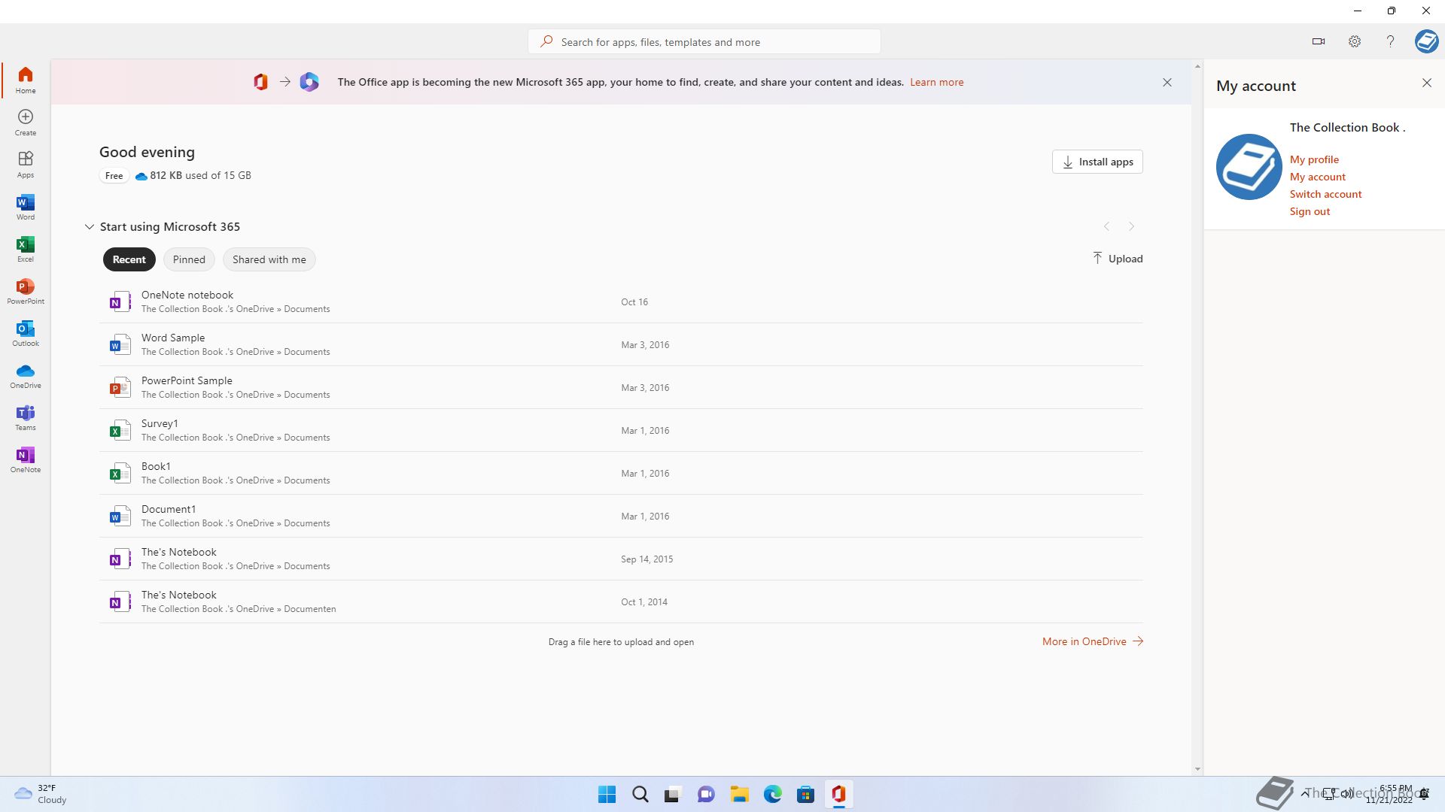This screenshot has width=1445, height=812.
Task: Open the PowerPoint Sample presentation
Action: [x=621, y=387]
